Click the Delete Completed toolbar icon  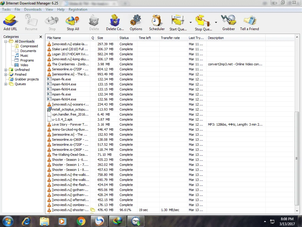pos(115,22)
